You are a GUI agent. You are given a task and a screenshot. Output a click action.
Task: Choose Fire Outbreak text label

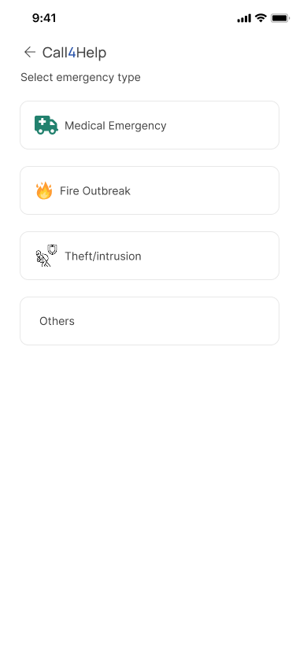coord(94,191)
